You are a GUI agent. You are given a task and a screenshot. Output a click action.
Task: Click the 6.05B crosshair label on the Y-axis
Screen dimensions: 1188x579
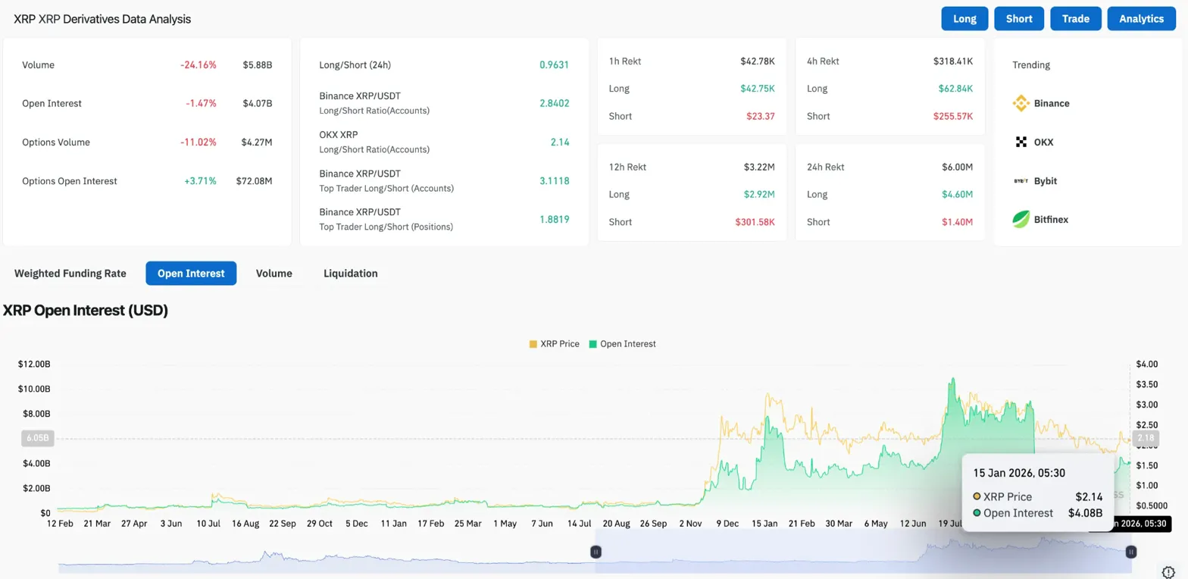37,439
